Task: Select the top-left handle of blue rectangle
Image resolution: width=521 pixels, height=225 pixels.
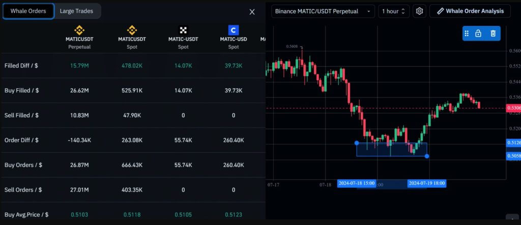Action: point(357,143)
